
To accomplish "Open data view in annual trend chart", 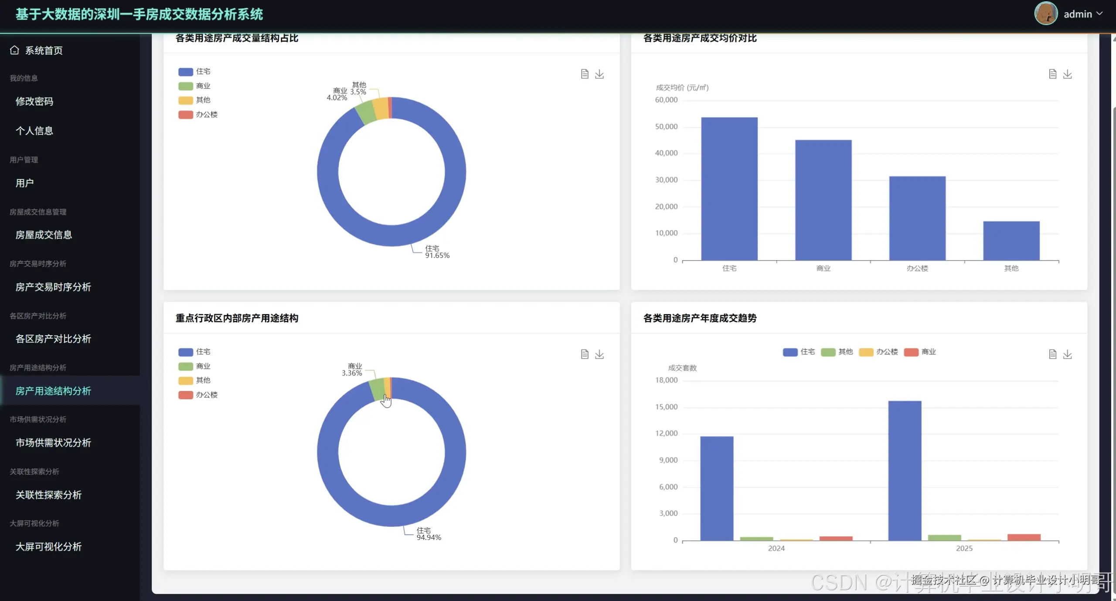I will pyautogui.click(x=1052, y=354).
